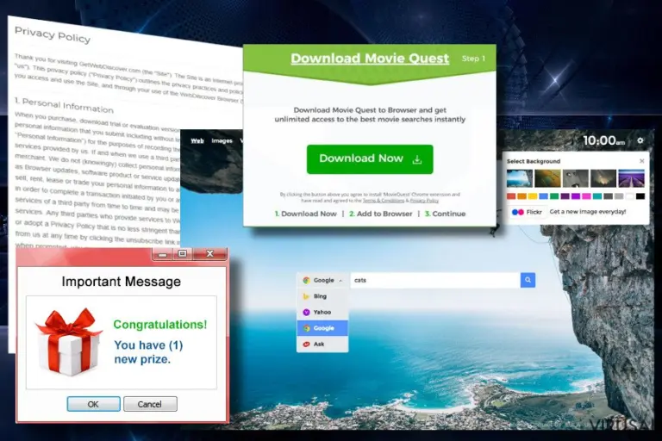Click the 'Step 1' label

pos(473,59)
